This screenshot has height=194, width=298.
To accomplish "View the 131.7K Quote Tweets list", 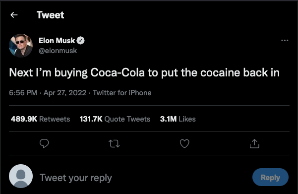I will (x=115, y=119).
